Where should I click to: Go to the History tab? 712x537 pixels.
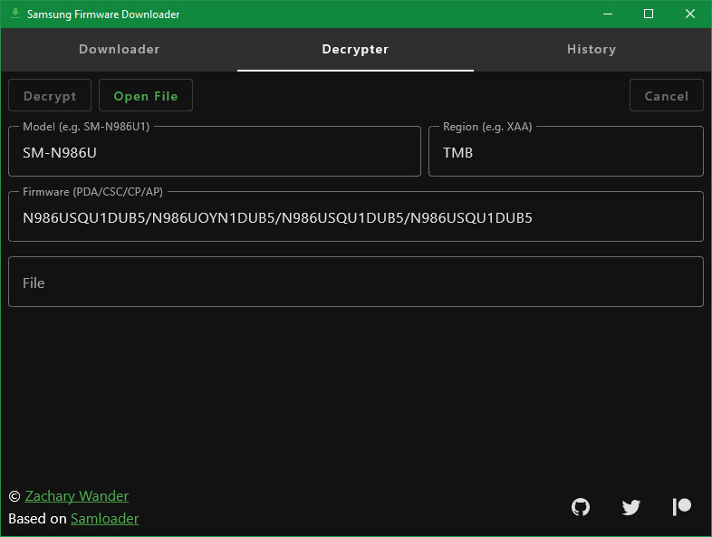(592, 50)
